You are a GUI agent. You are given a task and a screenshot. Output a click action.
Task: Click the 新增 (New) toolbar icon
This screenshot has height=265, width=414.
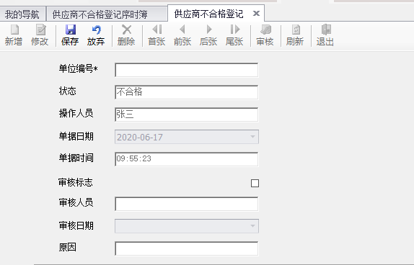point(14,35)
